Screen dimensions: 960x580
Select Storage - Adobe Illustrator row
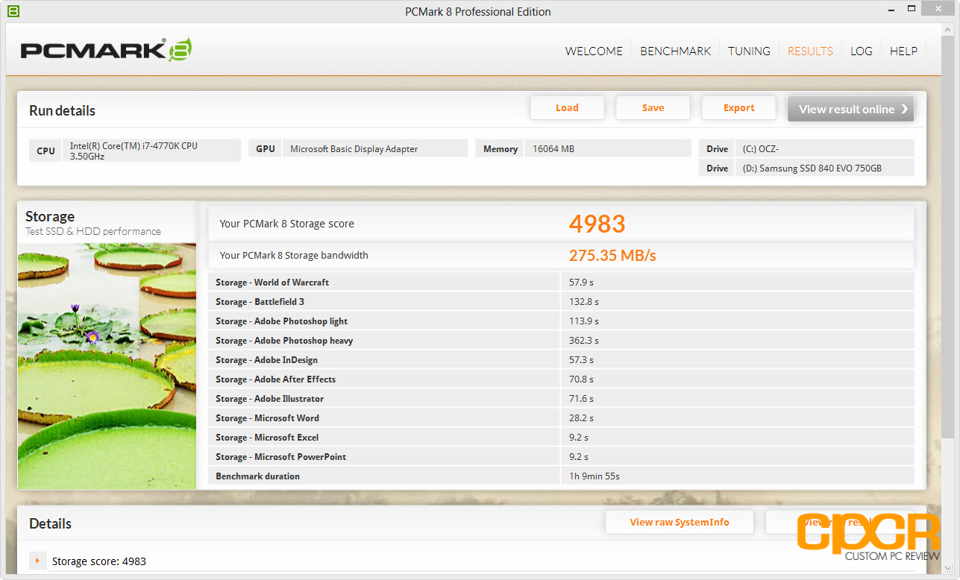[x=561, y=398]
